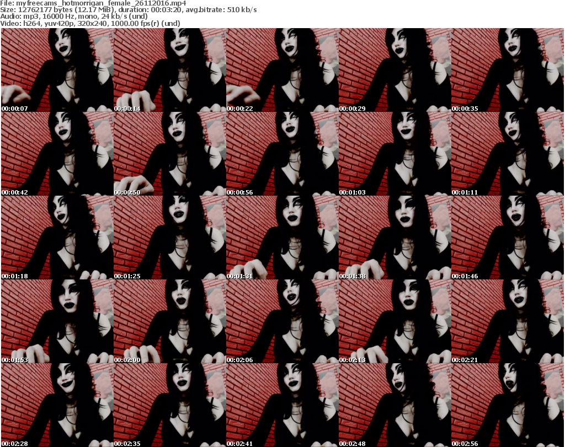
Task: Open the thumbnail at 00:00:29
Action: tap(395, 70)
